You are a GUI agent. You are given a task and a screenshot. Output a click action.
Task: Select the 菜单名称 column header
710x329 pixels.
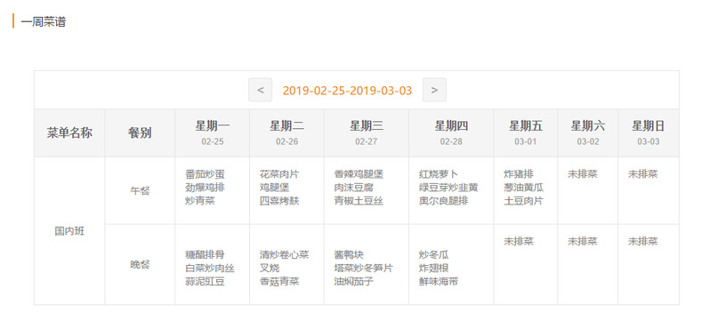click(x=69, y=133)
